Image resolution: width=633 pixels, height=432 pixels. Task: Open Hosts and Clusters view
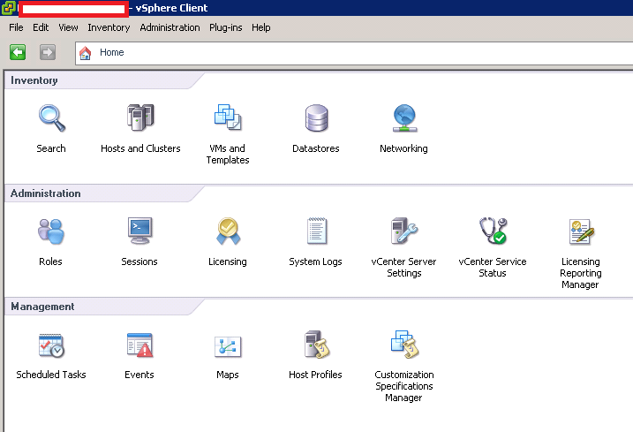pyautogui.click(x=140, y=117)
